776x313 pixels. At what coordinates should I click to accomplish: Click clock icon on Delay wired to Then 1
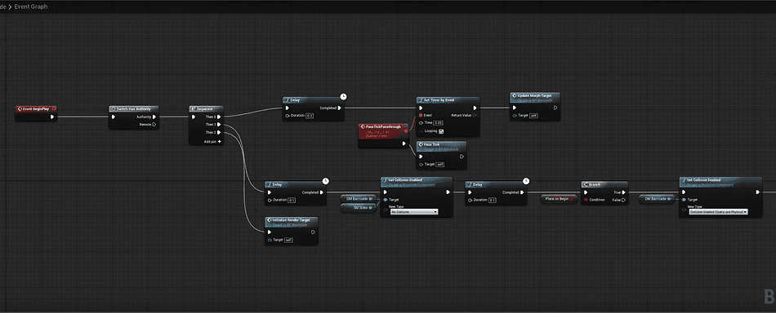325,181
